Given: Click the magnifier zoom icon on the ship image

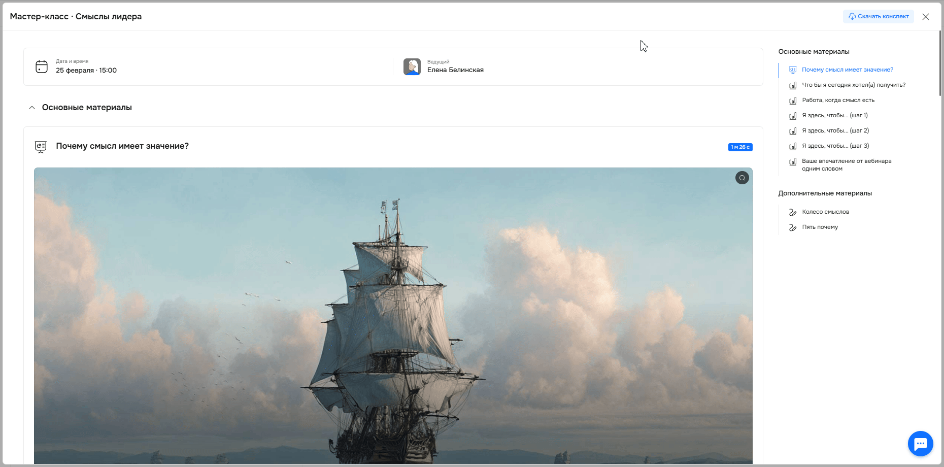Looking at the screenshot, I should pos(742,178).
